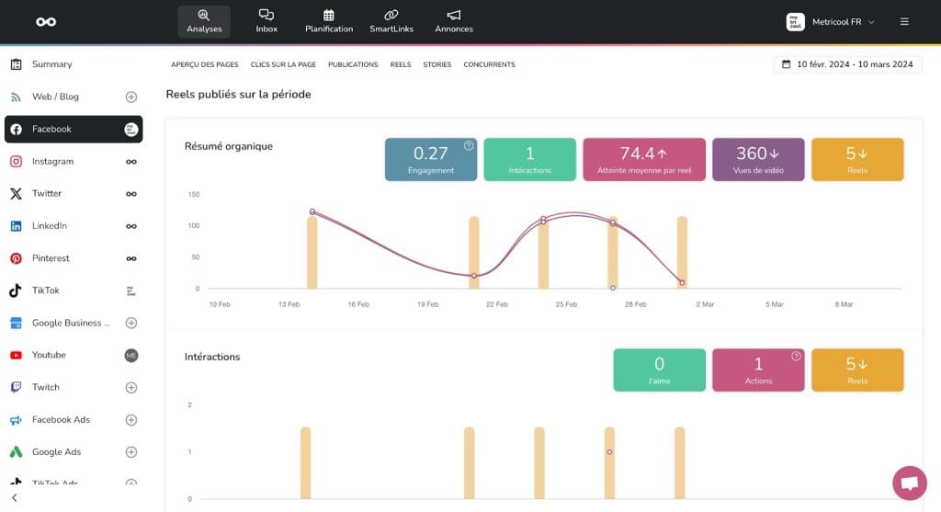Open Summary in the sidebar
This screenshot has height=512, width=941.
point(51,64)
